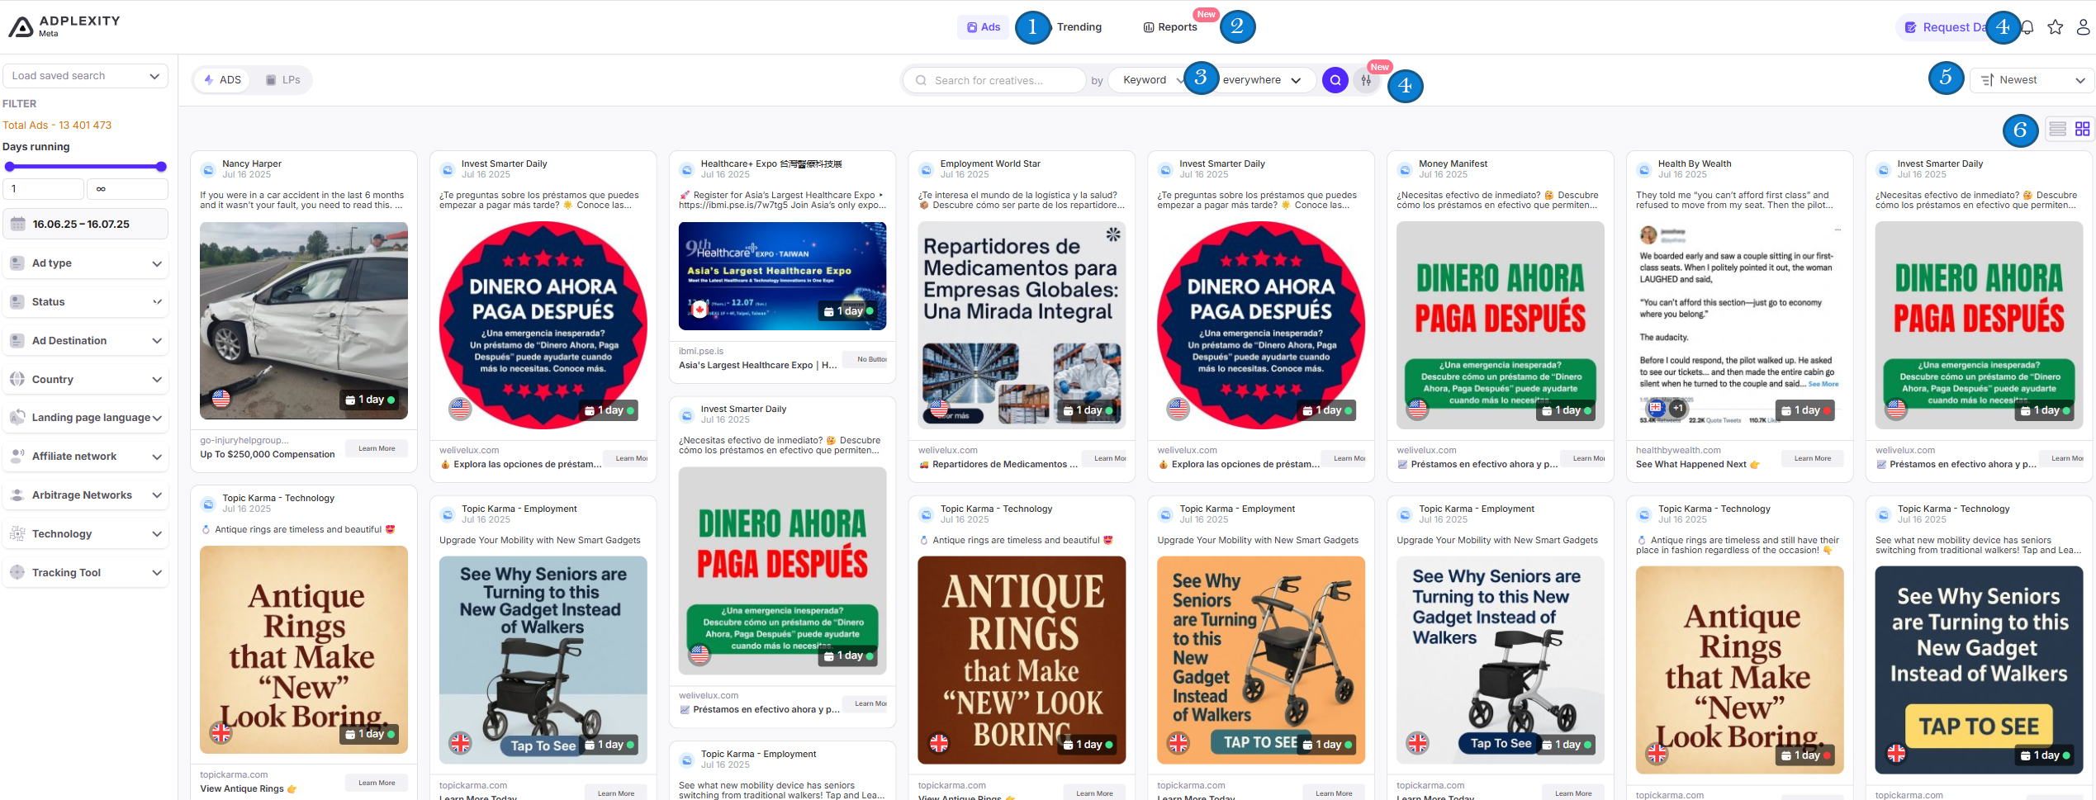The height and width of the screenshot is (800, 2096).
Task: Click calendar icon beside date range
Action: tap(18, 224)
